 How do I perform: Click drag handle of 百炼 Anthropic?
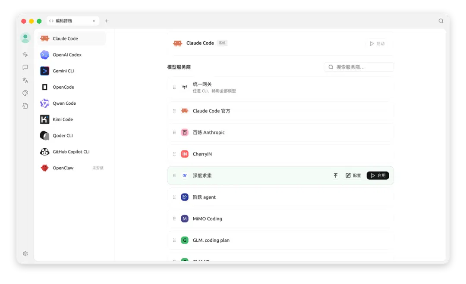point(174,132)
